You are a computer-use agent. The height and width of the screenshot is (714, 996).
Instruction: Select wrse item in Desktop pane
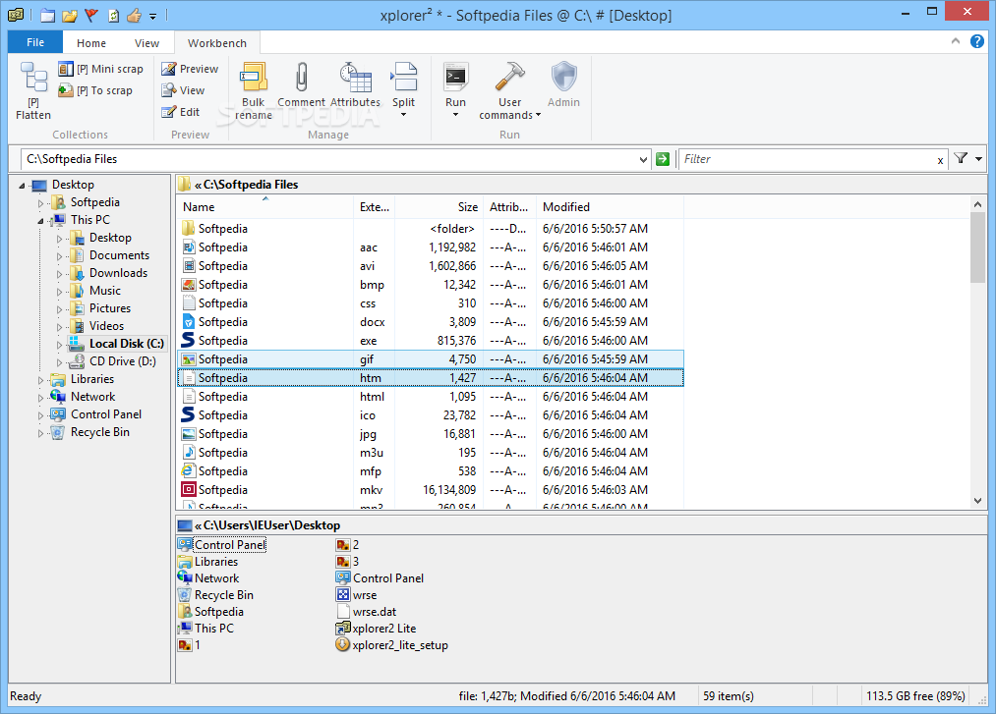[356, 595]
